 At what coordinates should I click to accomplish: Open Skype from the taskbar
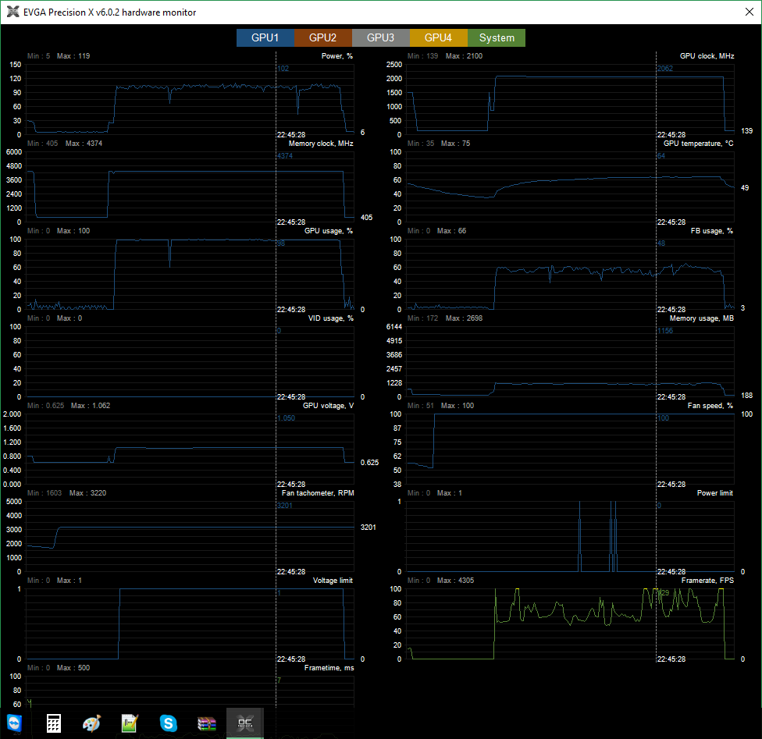pos(168,723)
